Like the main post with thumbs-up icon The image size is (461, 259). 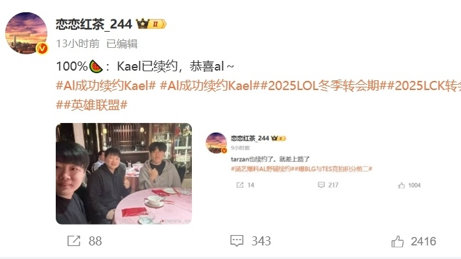click(x=397, y=242)
